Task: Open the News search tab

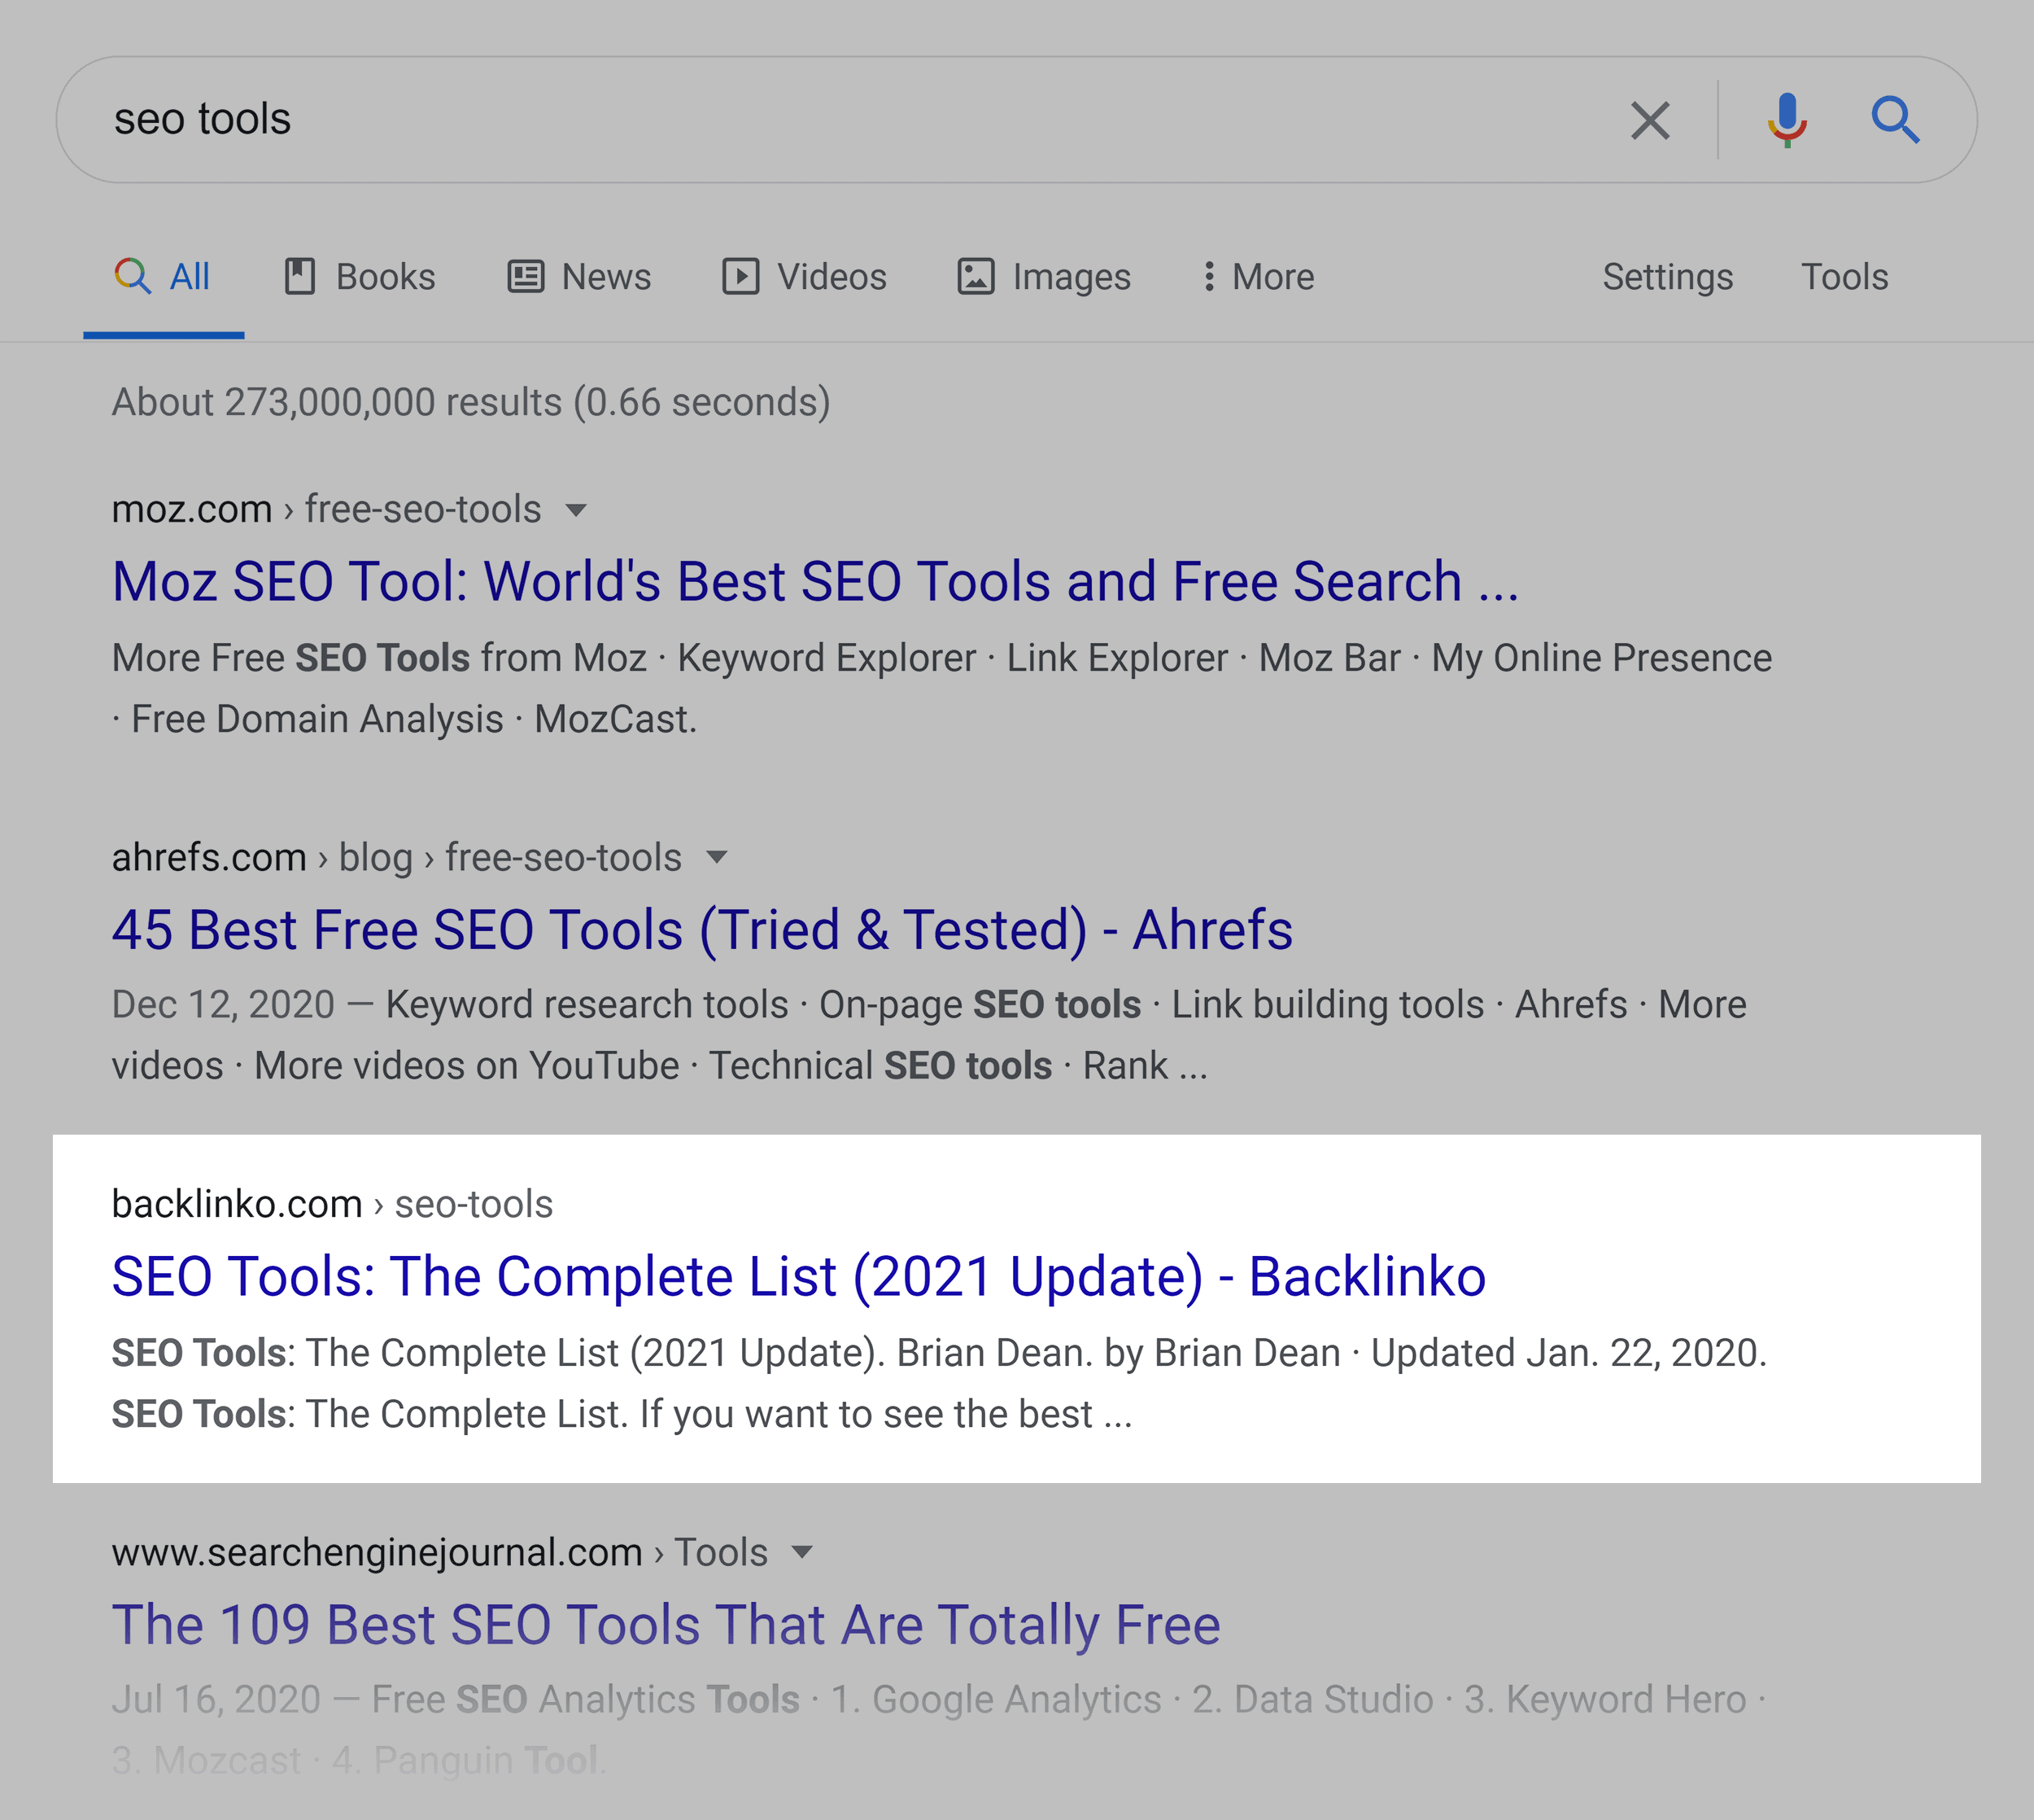Action: click(x=580, y=277)
